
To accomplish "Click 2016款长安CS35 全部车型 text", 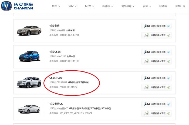I will 62,56.
